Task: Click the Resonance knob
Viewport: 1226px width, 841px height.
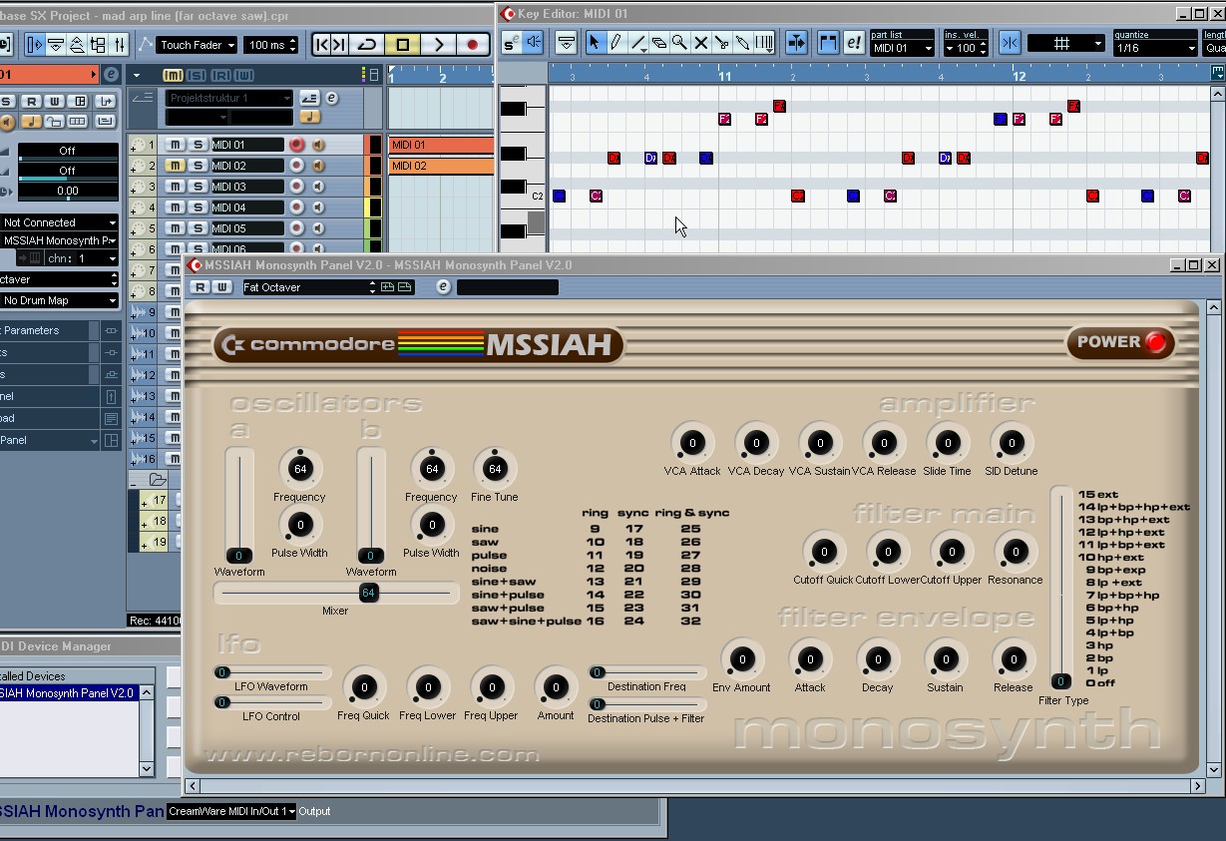Action: [x=1016, y=552]
